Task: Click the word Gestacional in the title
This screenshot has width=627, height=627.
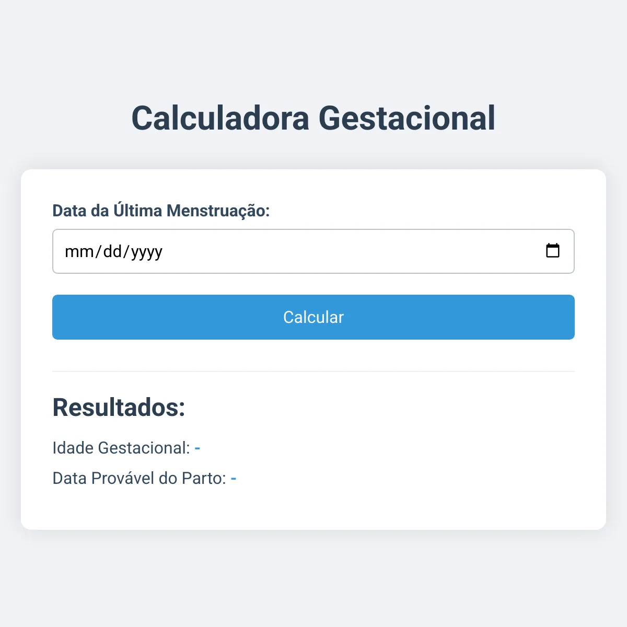Action: (407, 118)
